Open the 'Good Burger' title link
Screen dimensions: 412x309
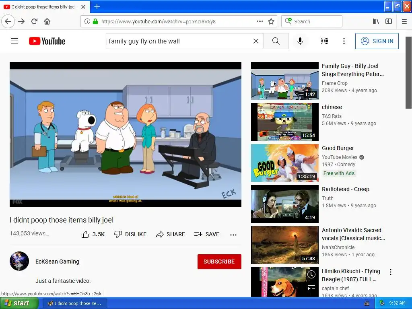(338, 148)
